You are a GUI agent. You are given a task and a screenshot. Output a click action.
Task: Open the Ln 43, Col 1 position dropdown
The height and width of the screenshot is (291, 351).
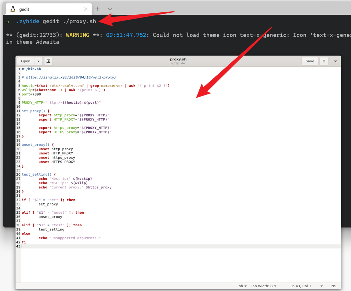[306, 286]
